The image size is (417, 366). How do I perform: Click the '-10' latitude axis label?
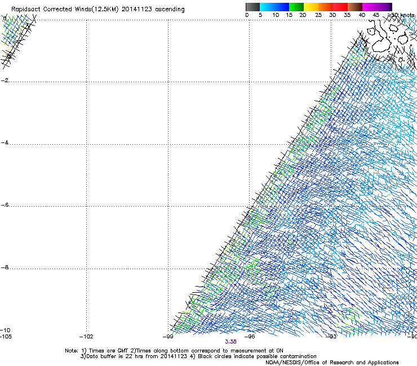[5, 330]
